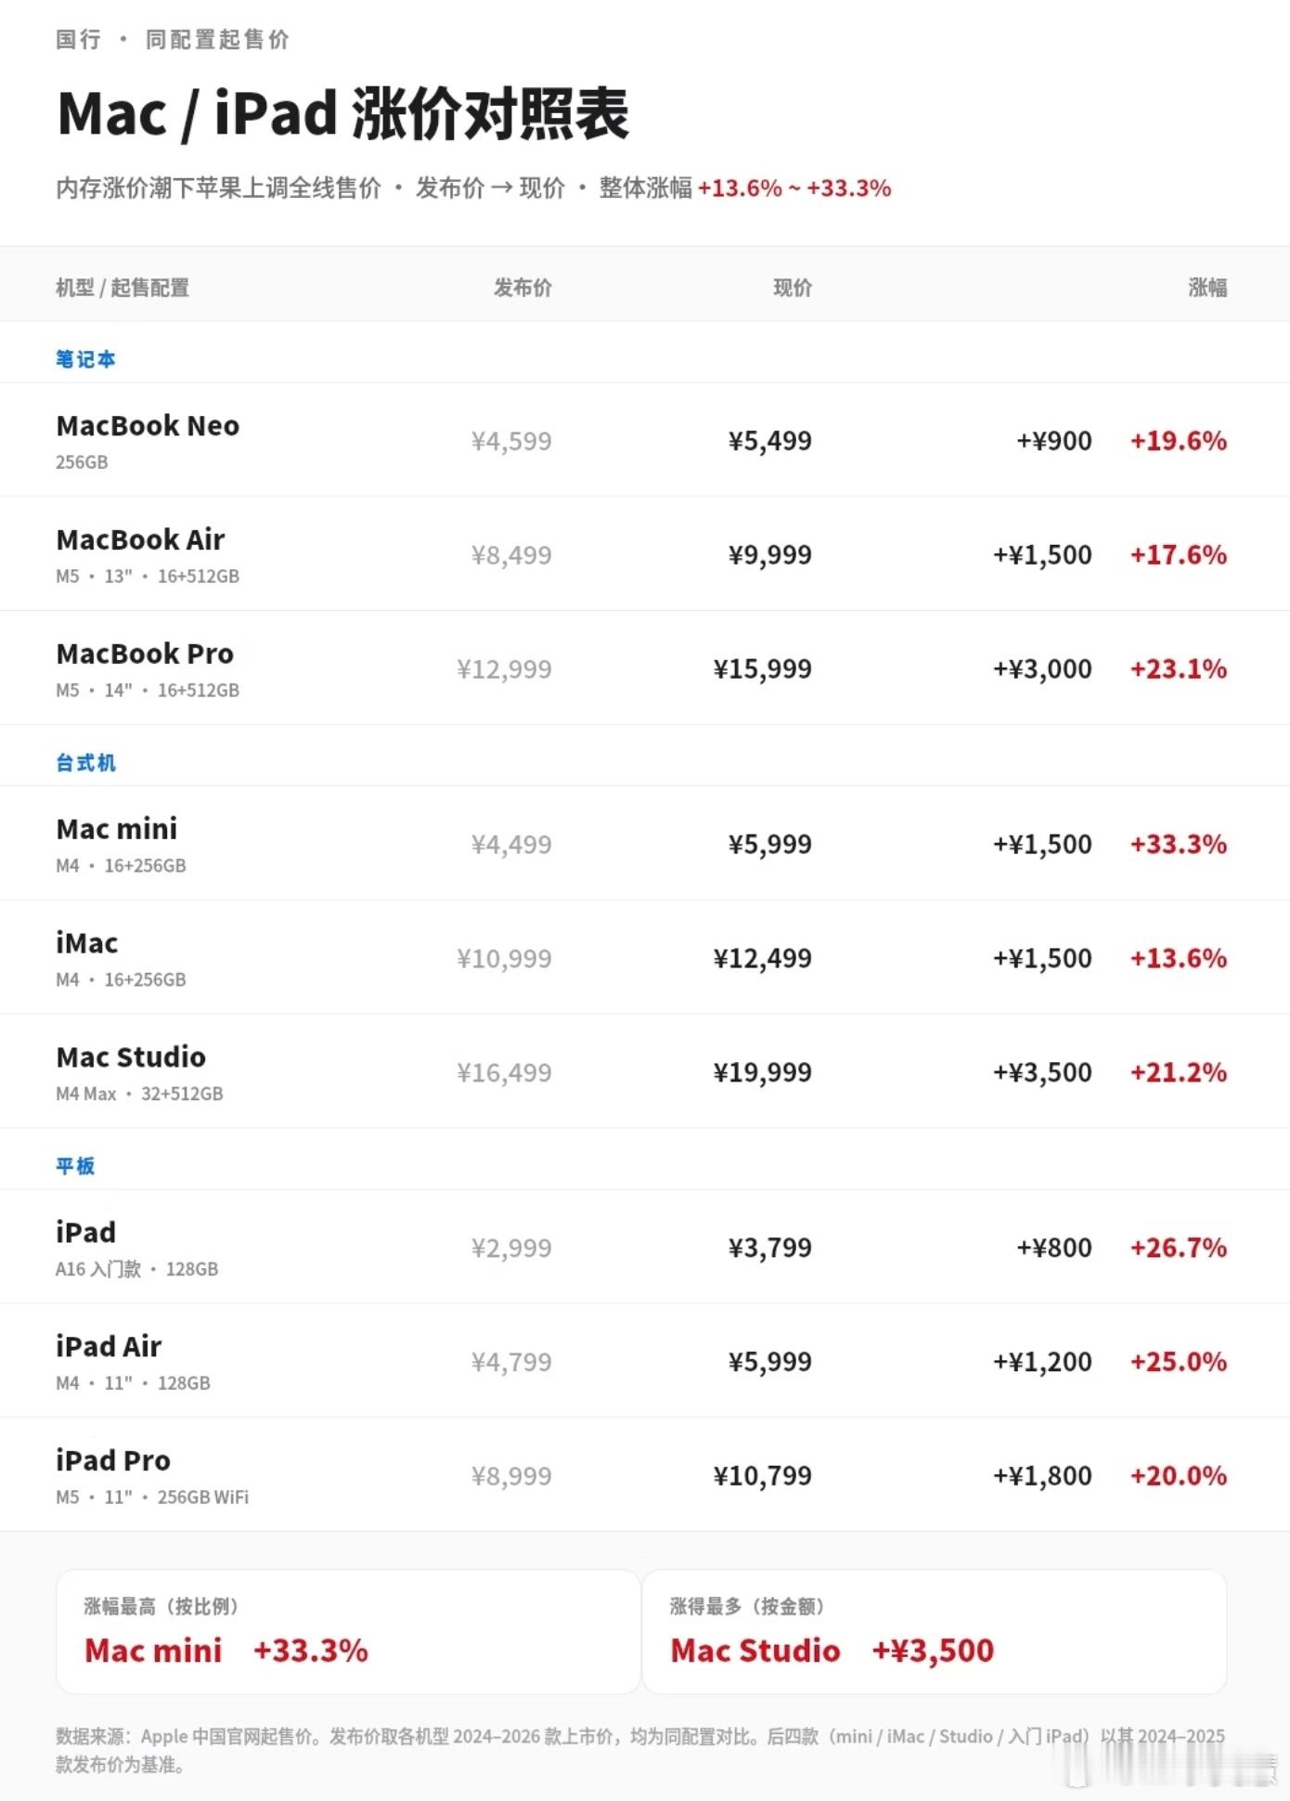Click the 现价 column header
Viewport: 1290px width, 1801px height.
793,288
